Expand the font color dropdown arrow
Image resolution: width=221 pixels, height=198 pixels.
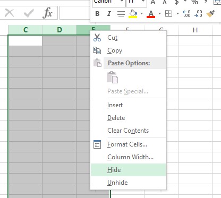point(159,13)
